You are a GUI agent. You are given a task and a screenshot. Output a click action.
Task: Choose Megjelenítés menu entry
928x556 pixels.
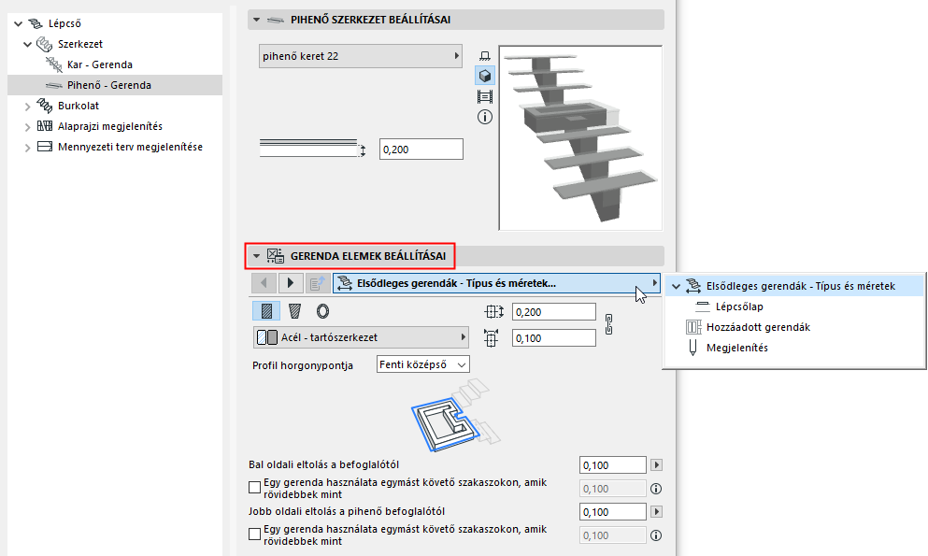736,348
